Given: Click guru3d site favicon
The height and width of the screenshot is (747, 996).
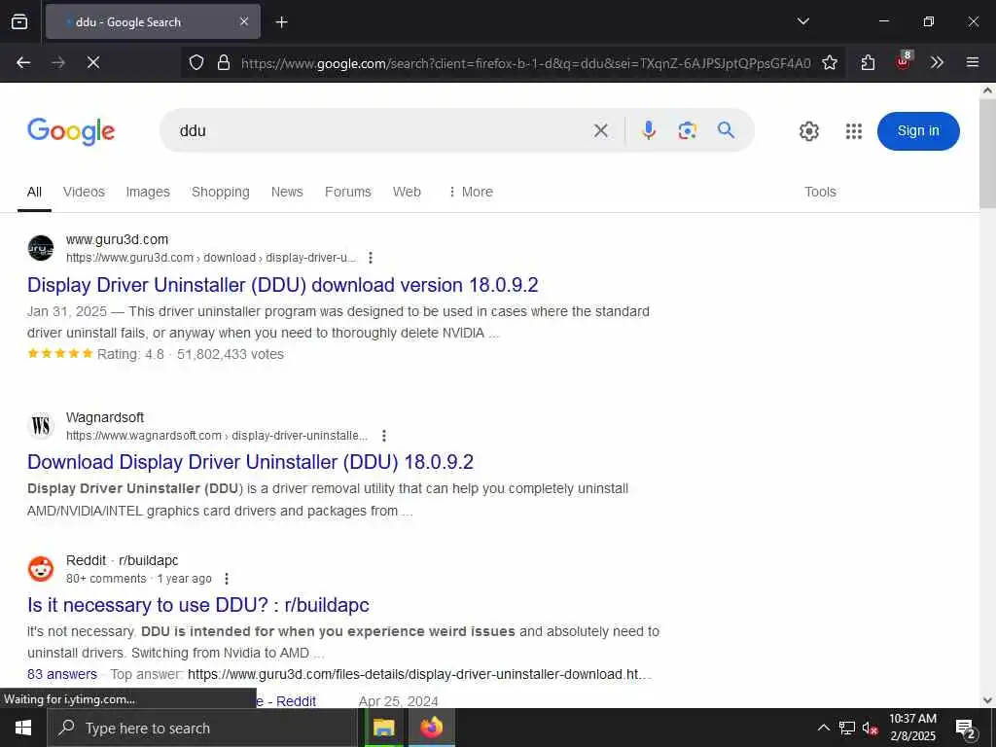Looking at the screenshot, I should tap(41, 248).
